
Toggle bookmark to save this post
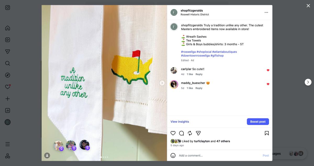click(267, 133)
